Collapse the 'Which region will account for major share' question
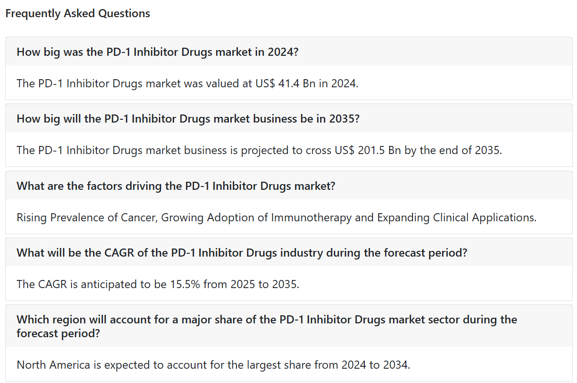Image resolution: width=577 pixels, height=383 pixels. click(288, 326)
